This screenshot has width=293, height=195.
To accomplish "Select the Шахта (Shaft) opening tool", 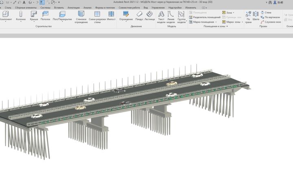I will click(x=256, y=16).
